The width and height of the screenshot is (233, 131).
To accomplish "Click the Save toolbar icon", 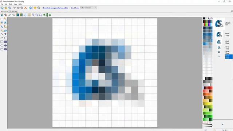I will coord(9,8).
